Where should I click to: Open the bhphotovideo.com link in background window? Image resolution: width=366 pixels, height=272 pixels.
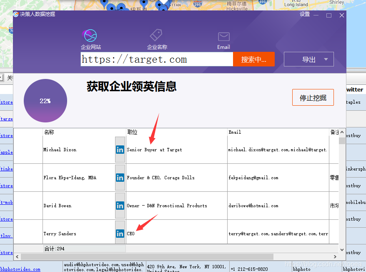coord(20,269)
